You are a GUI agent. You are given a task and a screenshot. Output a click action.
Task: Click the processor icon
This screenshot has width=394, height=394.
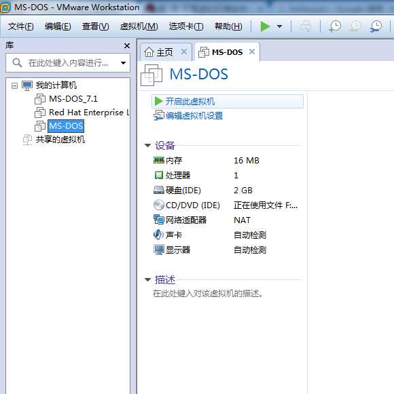click(159, 175)
